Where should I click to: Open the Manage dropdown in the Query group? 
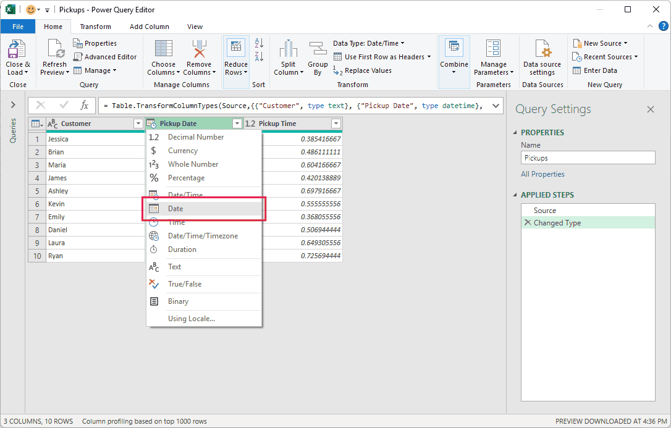[x=95, y=70]
